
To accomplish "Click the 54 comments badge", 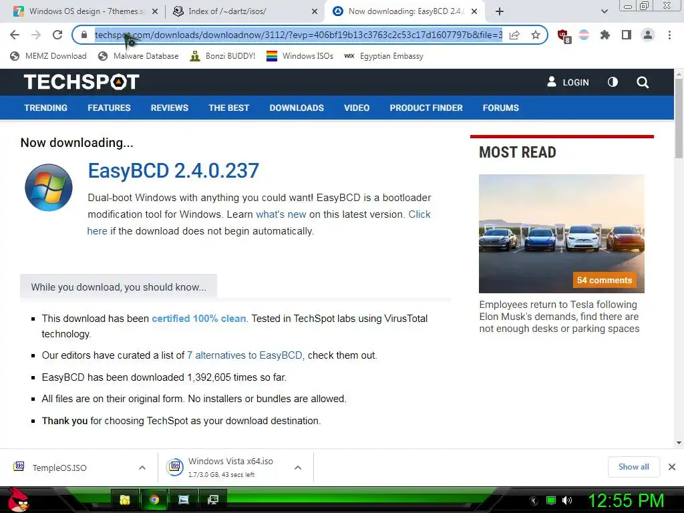I will click(x=604, y=280).
